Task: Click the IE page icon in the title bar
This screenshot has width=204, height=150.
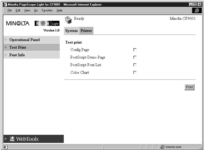Action: pyautogui.click(x=5, y=5)
